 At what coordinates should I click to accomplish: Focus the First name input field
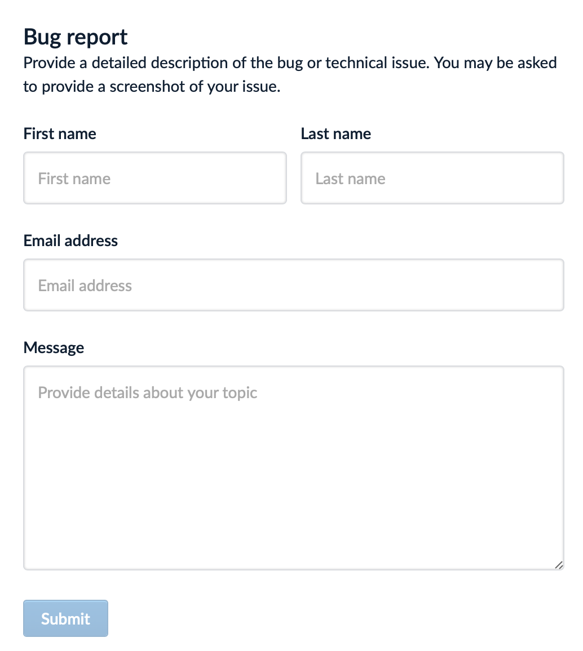coord(154,178)
